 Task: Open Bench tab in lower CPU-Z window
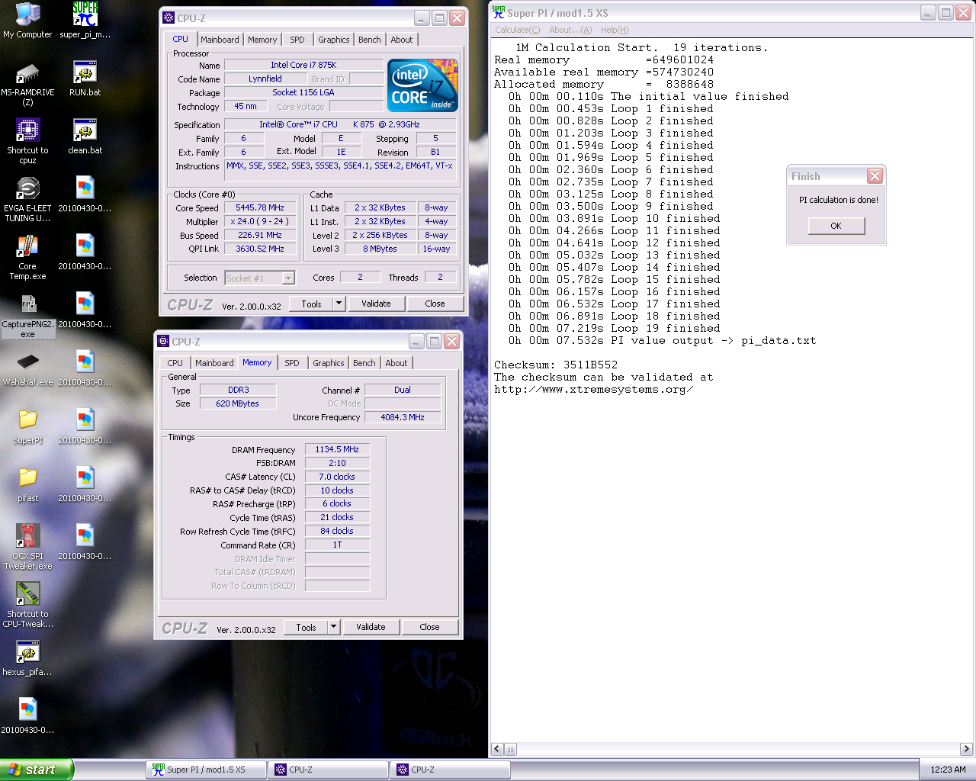364,363
